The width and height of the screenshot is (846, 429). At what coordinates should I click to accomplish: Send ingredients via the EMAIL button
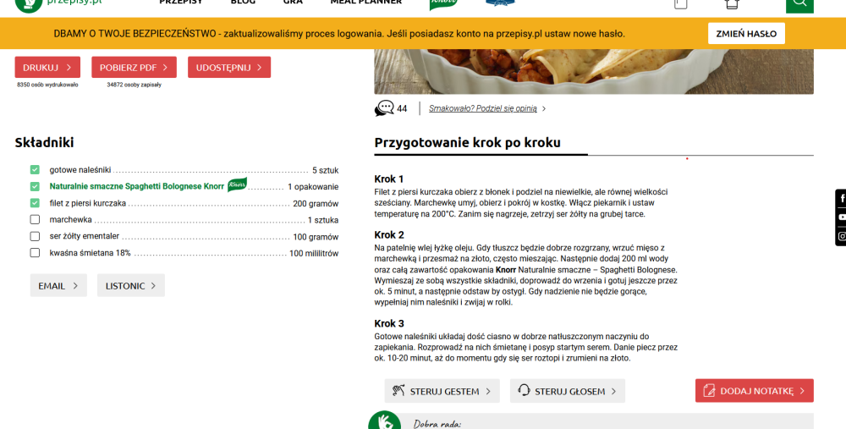(58, 285)
